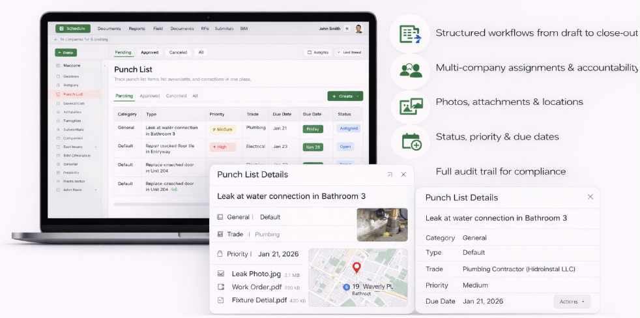Select the Canceled pill in top filter bar
640x318 pixels.
coord(178,53)
